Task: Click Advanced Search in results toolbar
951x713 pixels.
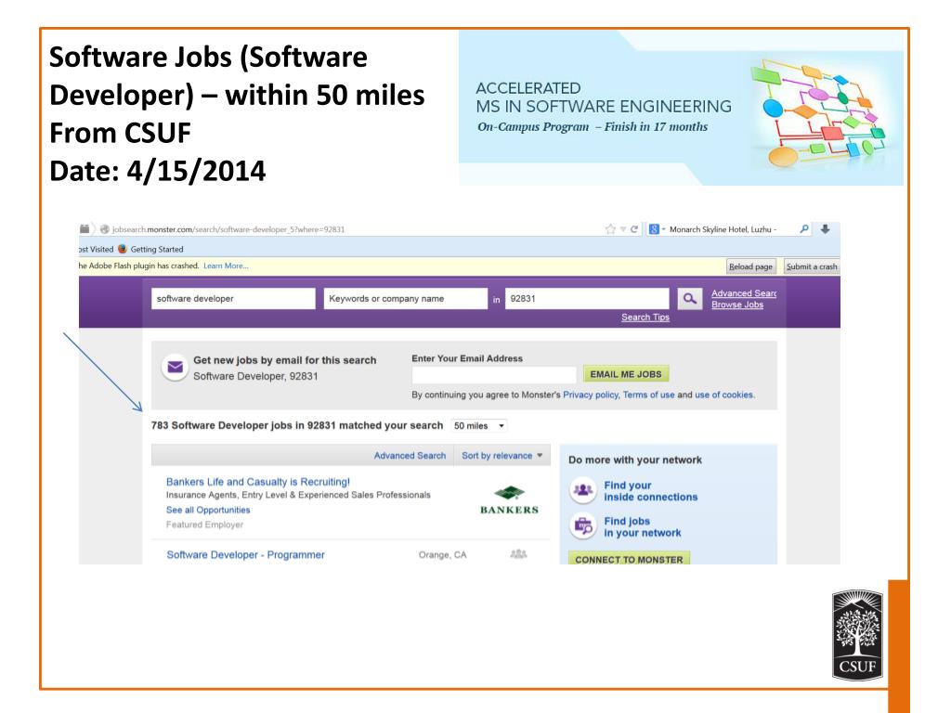Action: coord(410,456)
